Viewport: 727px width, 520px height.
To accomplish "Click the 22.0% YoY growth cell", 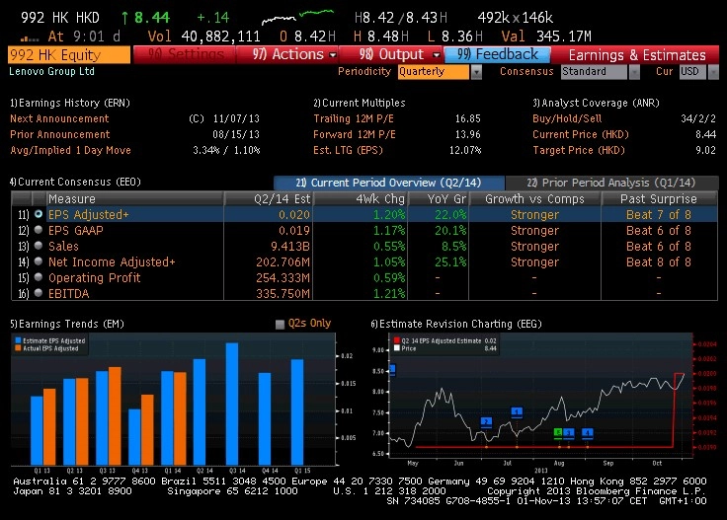I will click(450, 214).
